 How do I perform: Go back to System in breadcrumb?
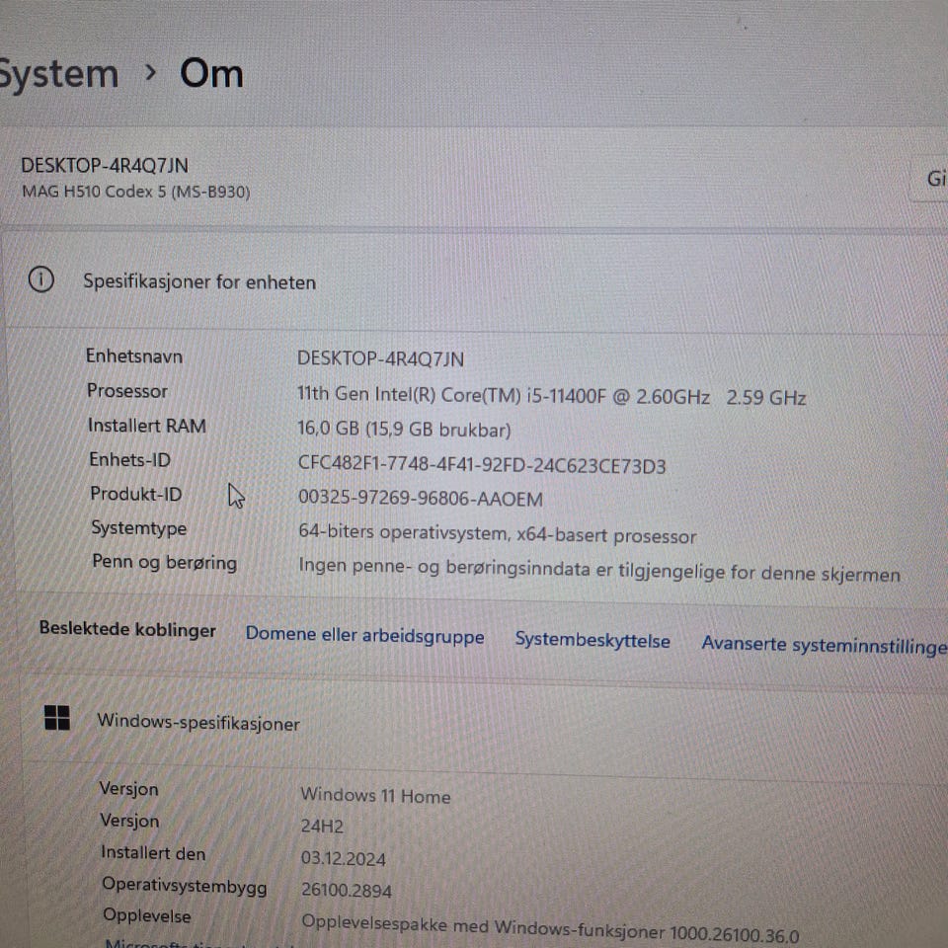point(58,74)
